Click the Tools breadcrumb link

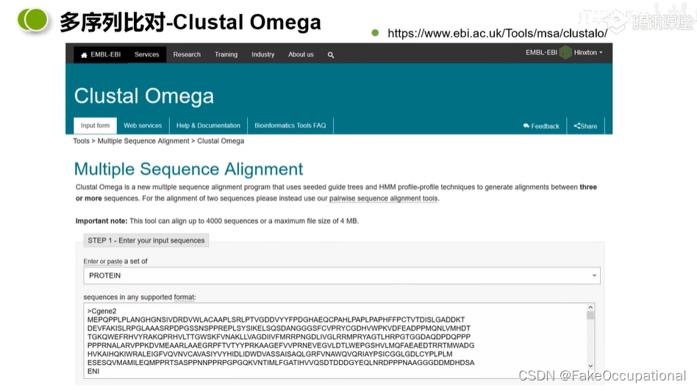point(82,141)
